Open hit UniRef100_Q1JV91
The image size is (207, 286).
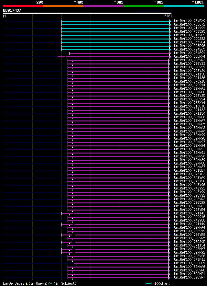(x=190, y=28)
